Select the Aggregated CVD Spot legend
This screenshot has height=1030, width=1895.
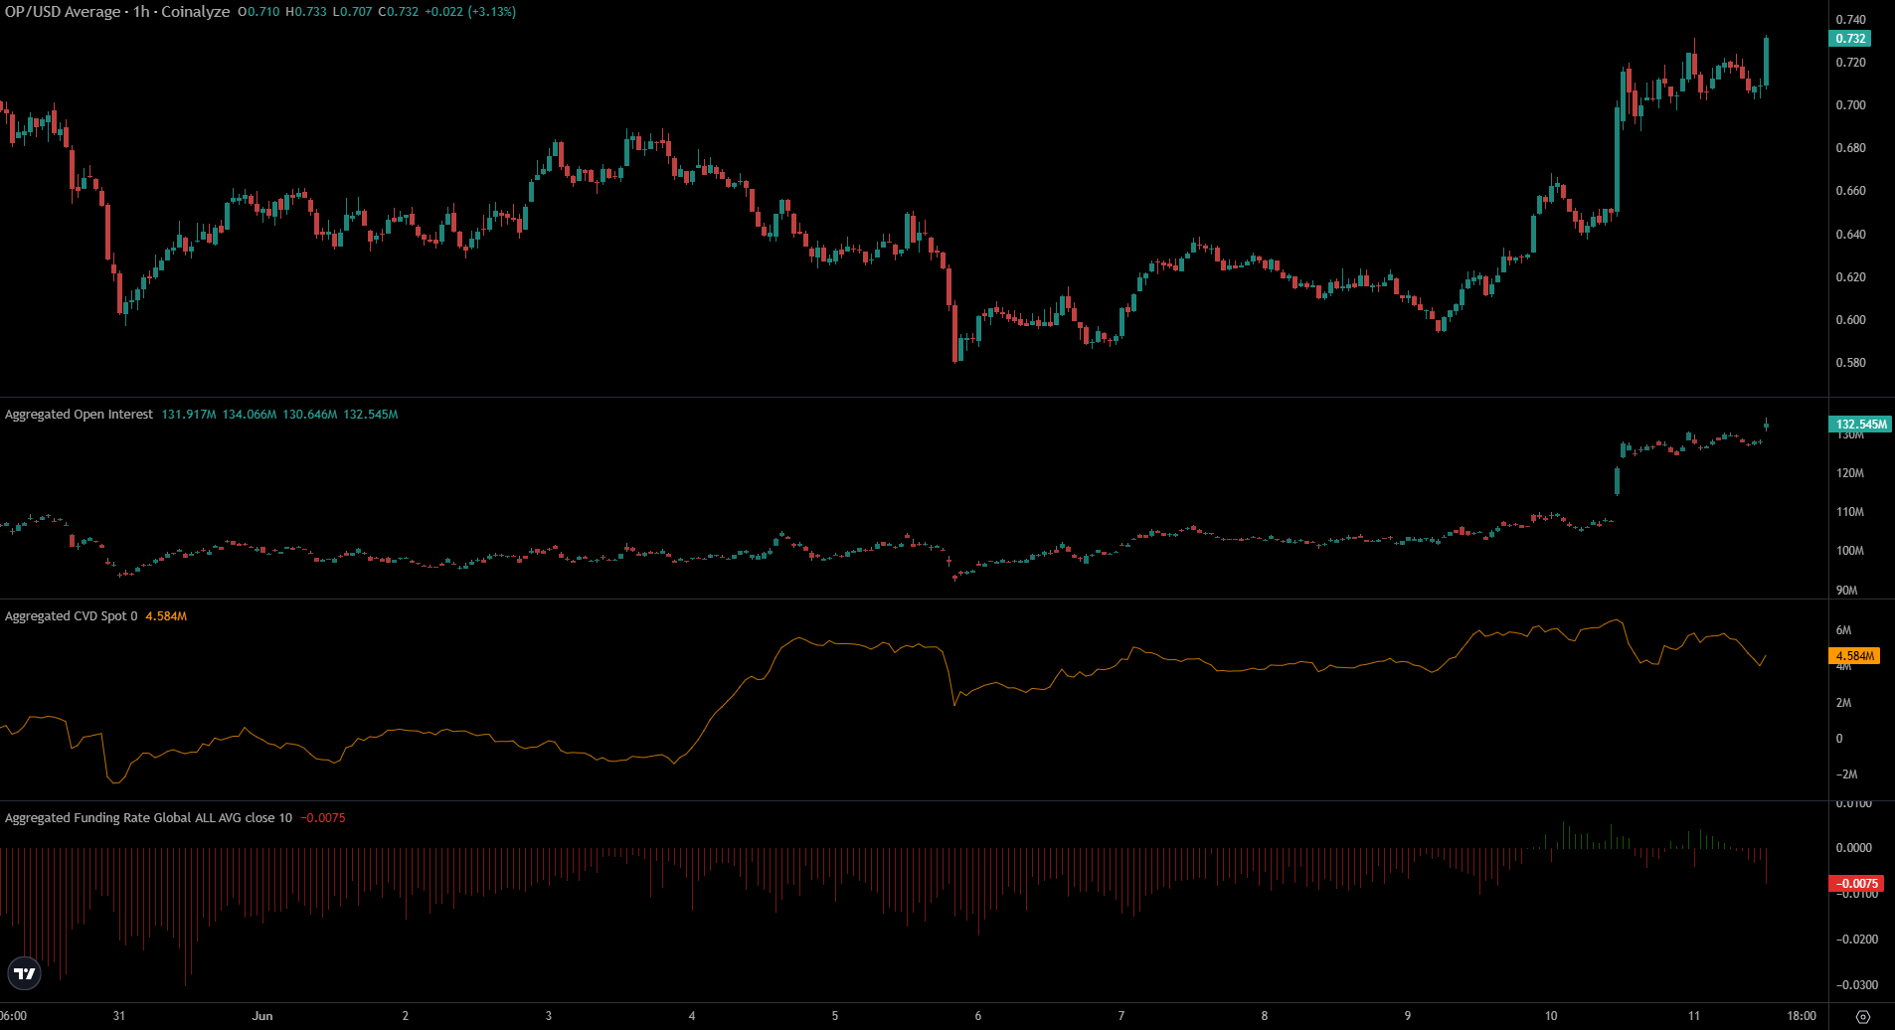pos(71,616)
